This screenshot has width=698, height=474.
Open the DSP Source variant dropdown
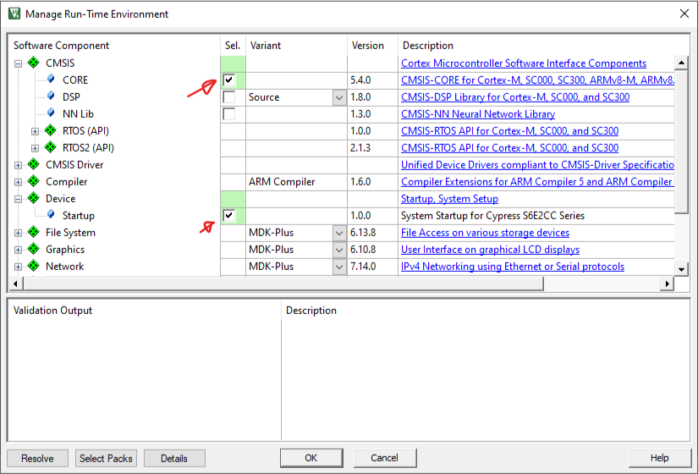coord(338,97)
